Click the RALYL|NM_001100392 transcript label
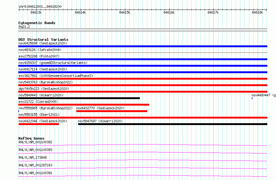This screenshot has height=180, width=276. tap(35, 142)
